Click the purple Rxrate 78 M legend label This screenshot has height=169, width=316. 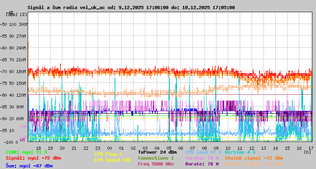[201, 164]
